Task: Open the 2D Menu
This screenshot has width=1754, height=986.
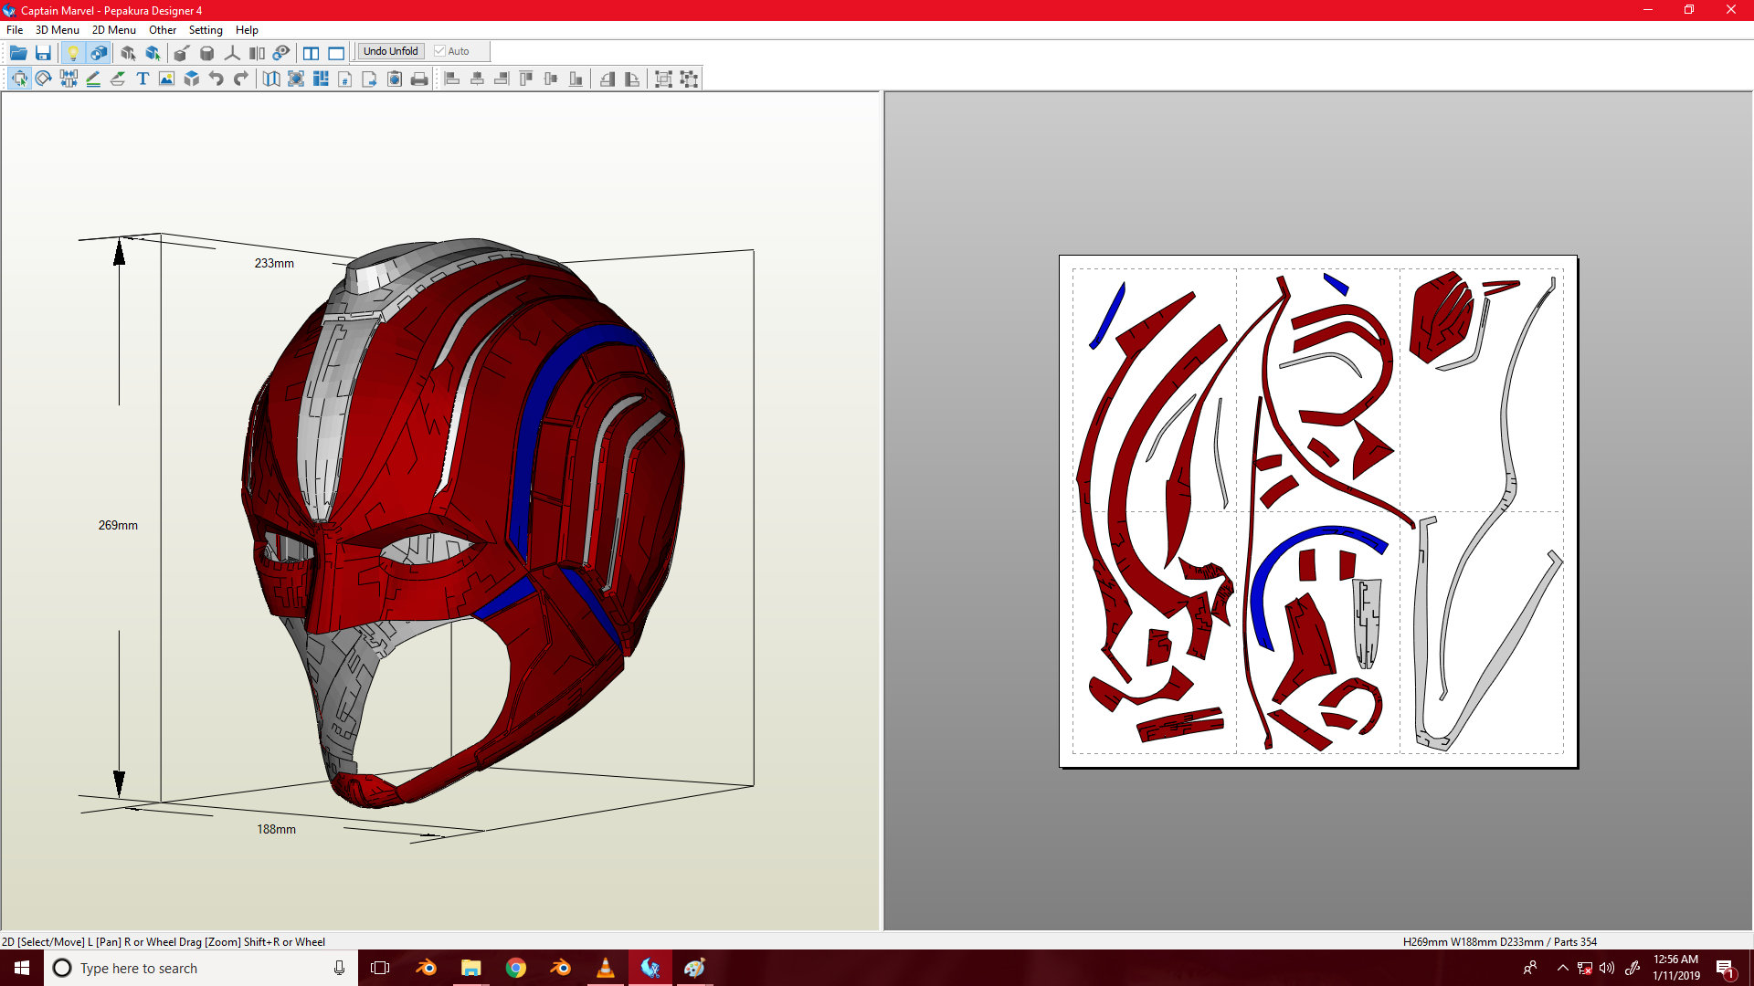Action: (113, 29)
